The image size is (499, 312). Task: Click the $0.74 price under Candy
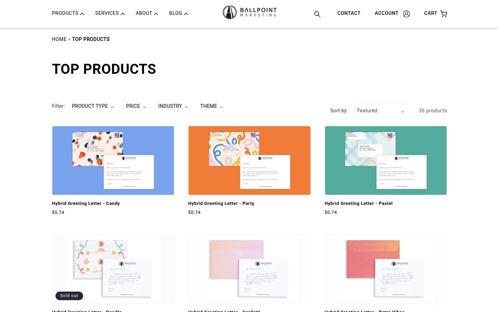58,213
